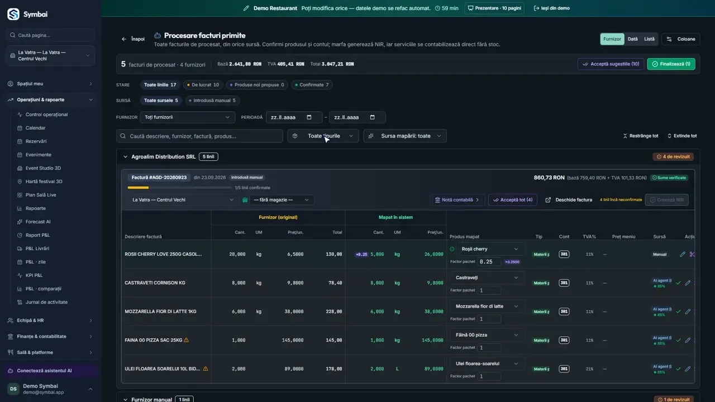Filter lines by De lucrat status
Viewport: 715px width, 402px height.
pos(202,85)
